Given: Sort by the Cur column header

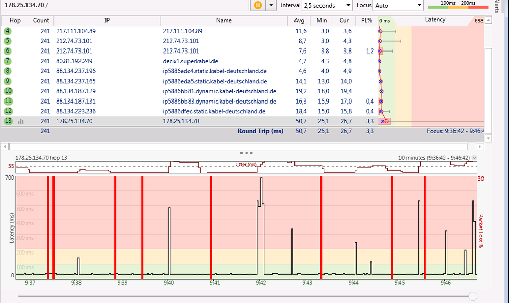Looking at the screenshot, I should coord(344,20).
